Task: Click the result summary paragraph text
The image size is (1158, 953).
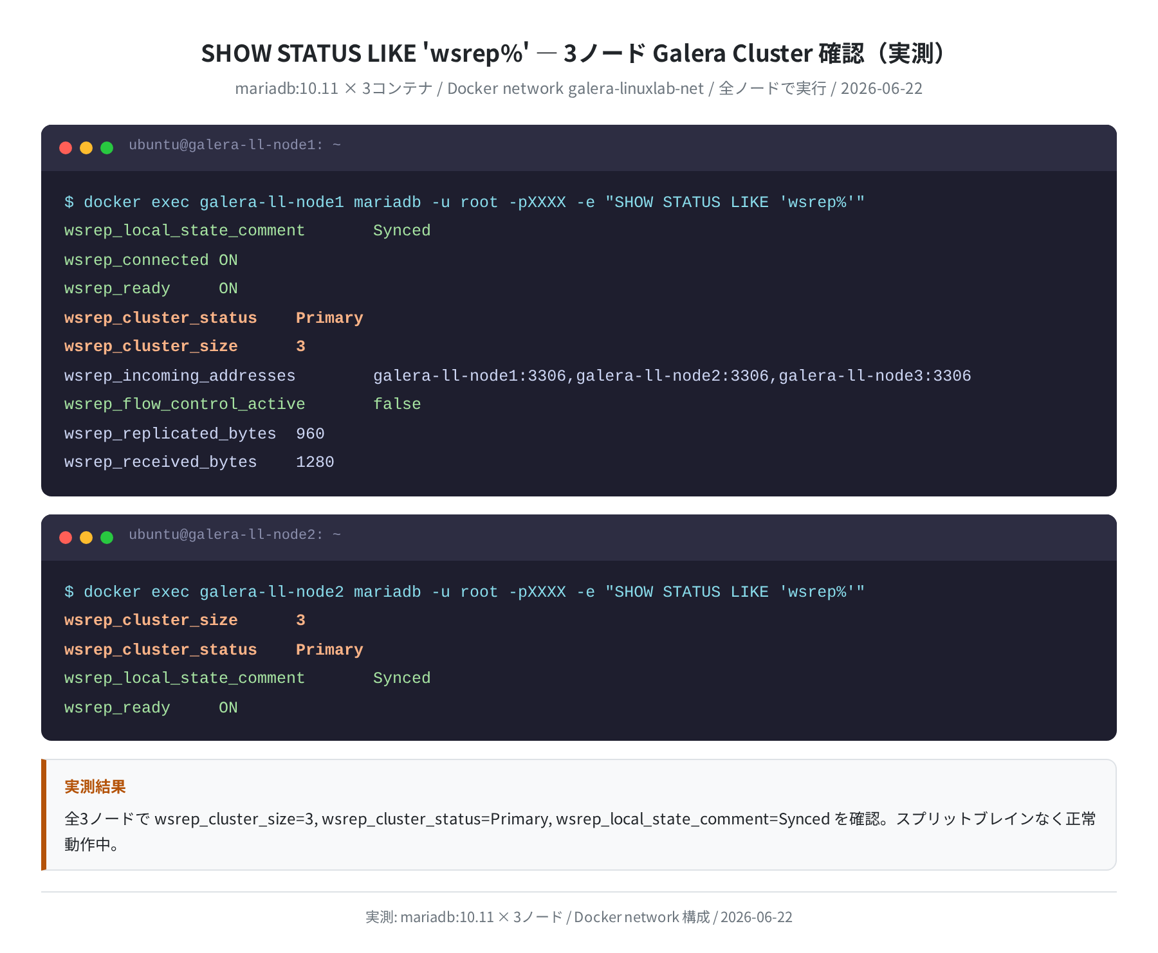Action: (x=580, y=831)
